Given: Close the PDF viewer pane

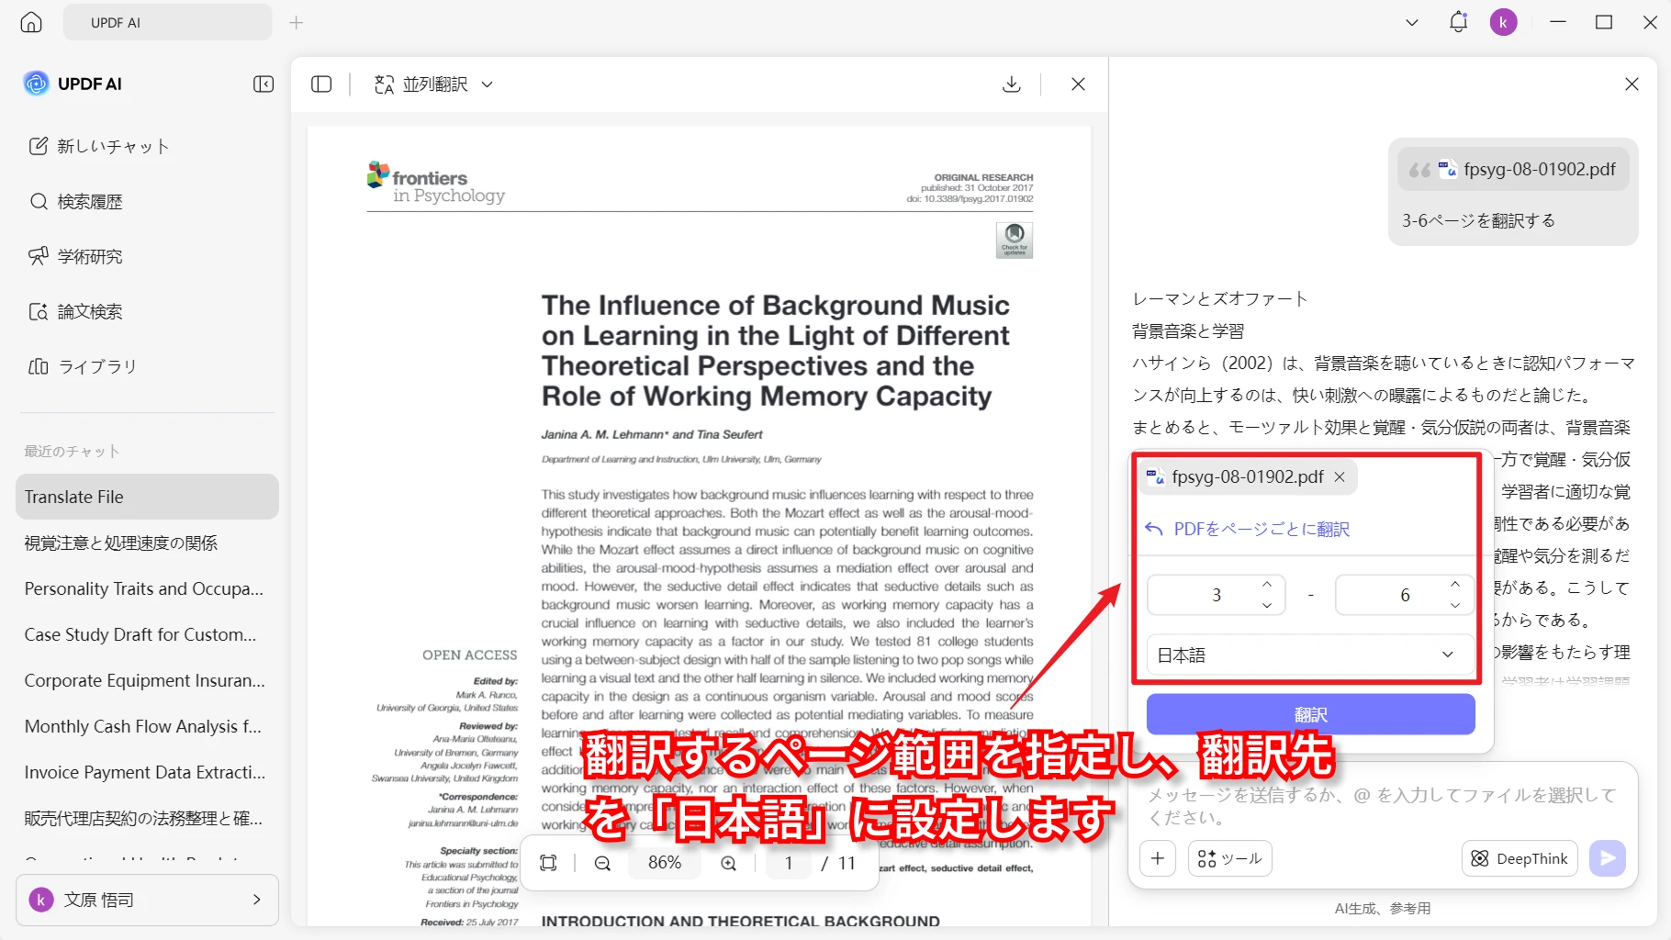Looking at the screenshot, I should [x=1078, y=84].
